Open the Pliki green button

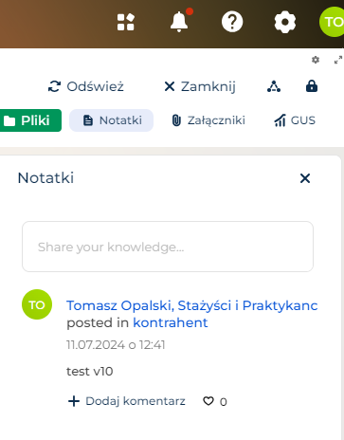(x=30, y=120)
